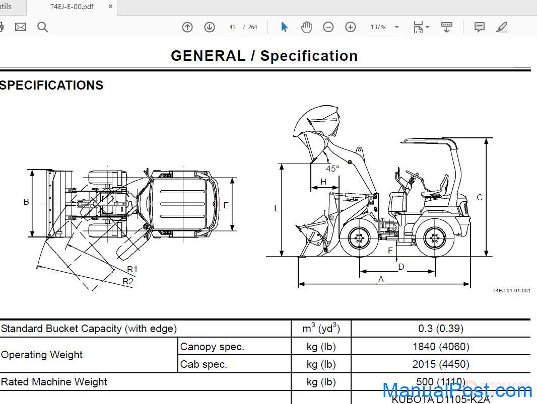Click the 45° angle label in diagram
537x404 pixels.
[x=332, y=169]
